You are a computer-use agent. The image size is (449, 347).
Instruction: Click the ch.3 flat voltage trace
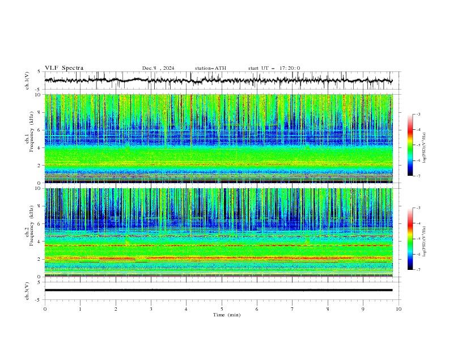(218, 290)
